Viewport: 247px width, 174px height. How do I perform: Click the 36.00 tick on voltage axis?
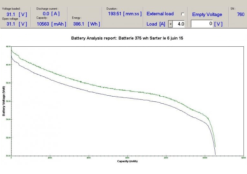(8, 101)
